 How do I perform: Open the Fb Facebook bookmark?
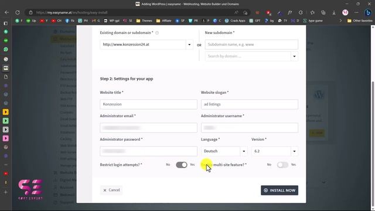pyautogui.click(x=70, y=21)
